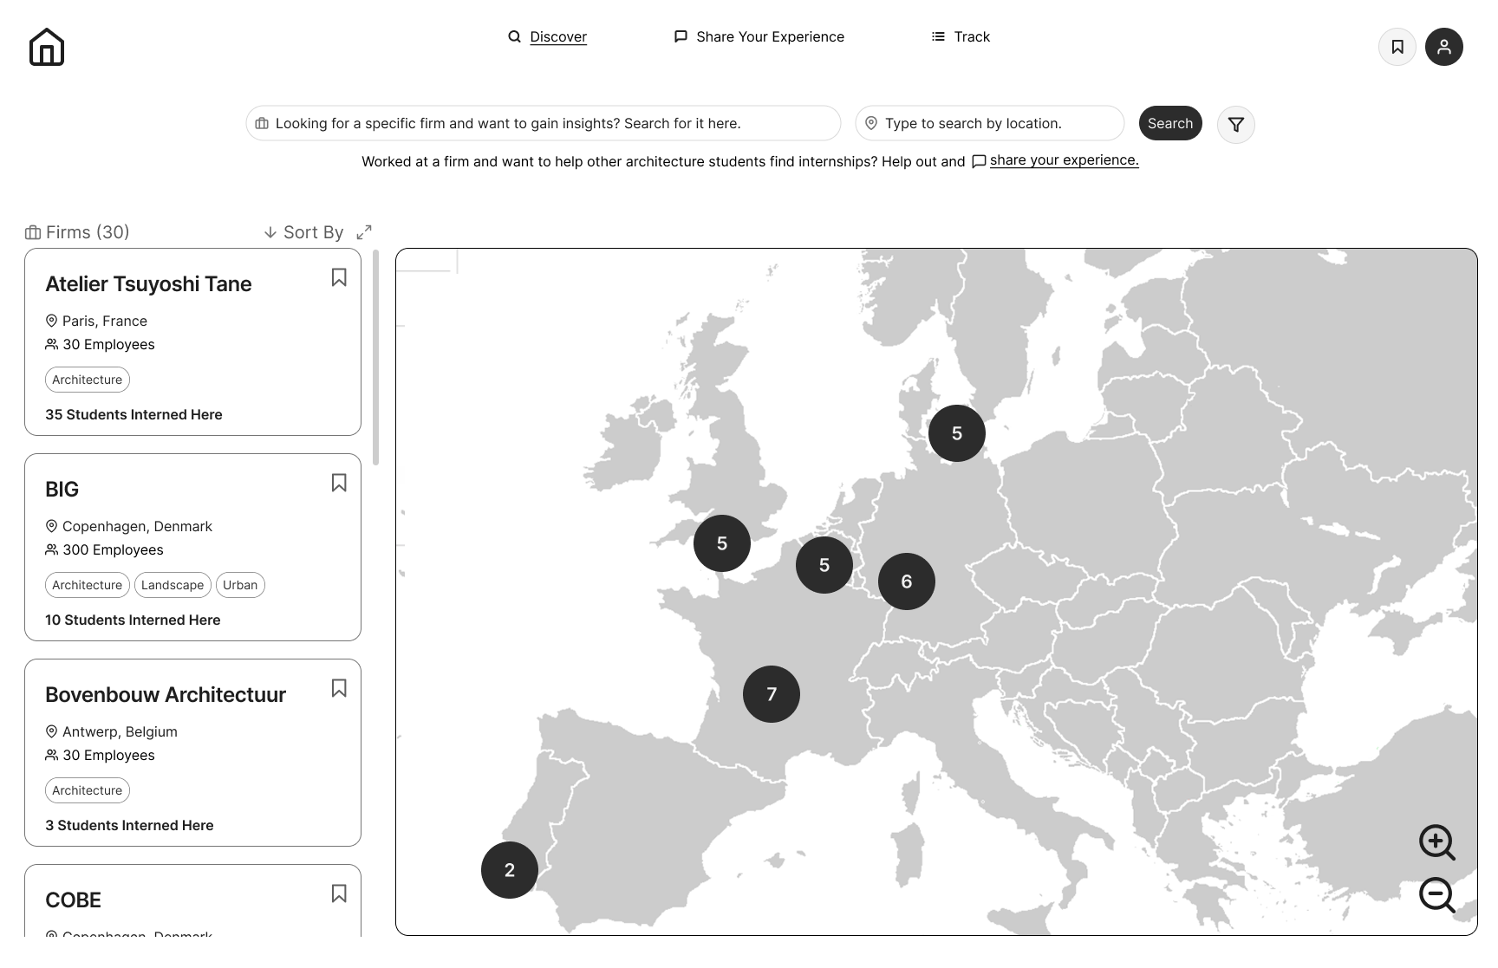Focus the firm search input field

click(544, 123)
